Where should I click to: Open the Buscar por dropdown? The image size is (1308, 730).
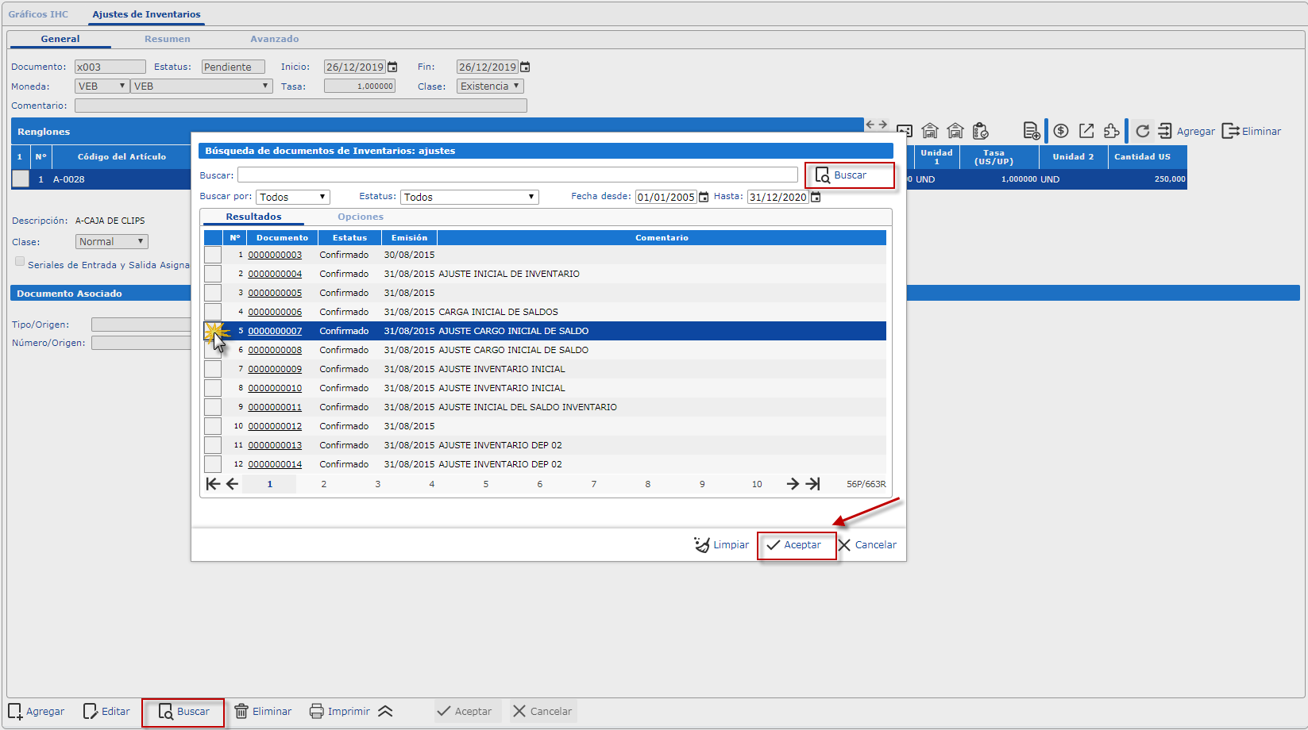tap(292, 198)
